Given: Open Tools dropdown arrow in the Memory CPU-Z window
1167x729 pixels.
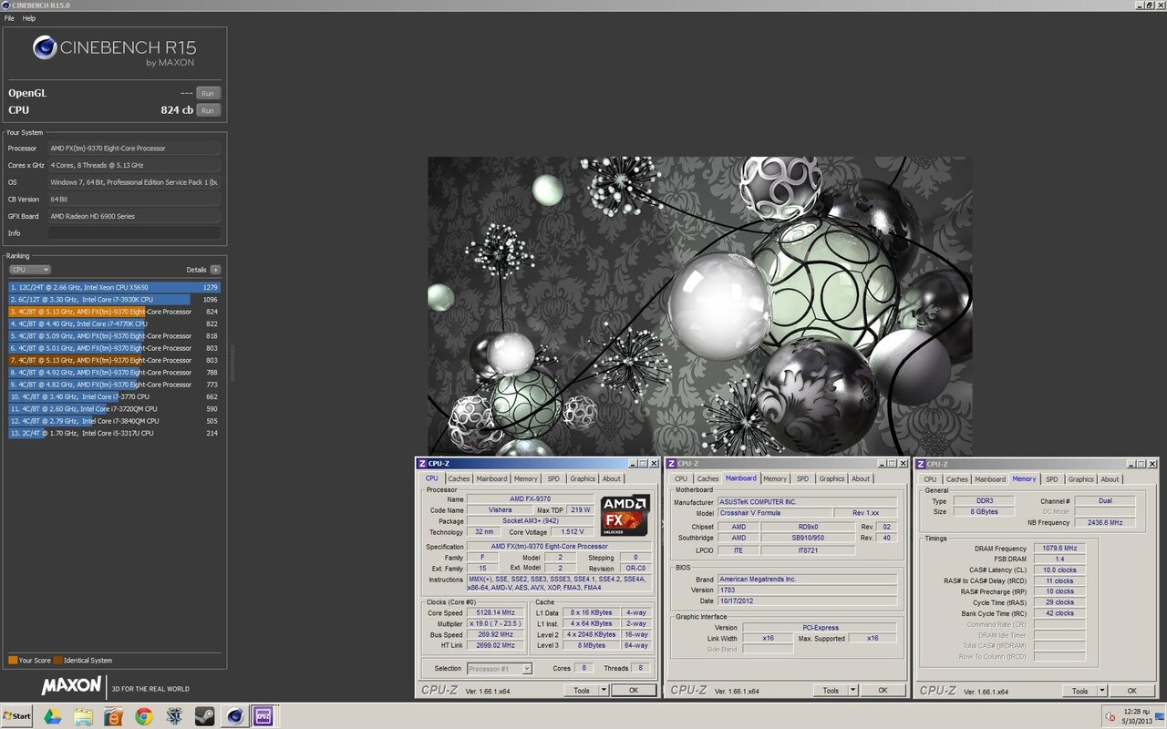Looking at the screenshot, I should click(x=1101, y=691).
